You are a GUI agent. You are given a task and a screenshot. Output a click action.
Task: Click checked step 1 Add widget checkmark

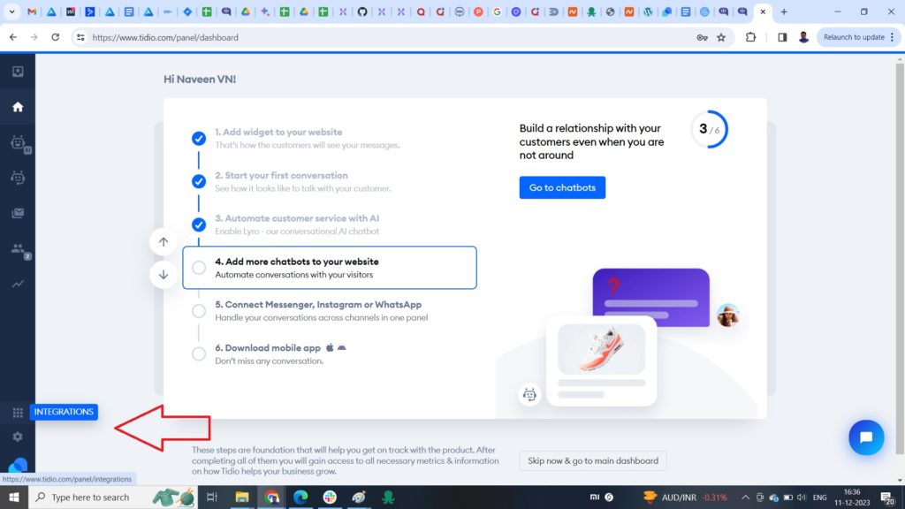(x=199, y=139)
